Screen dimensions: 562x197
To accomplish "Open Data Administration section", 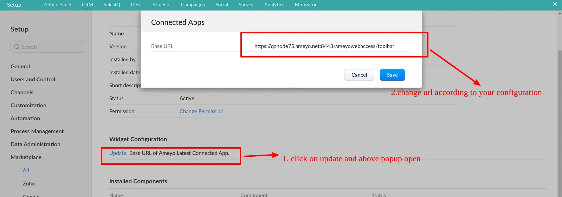I will tap(35, 144).
